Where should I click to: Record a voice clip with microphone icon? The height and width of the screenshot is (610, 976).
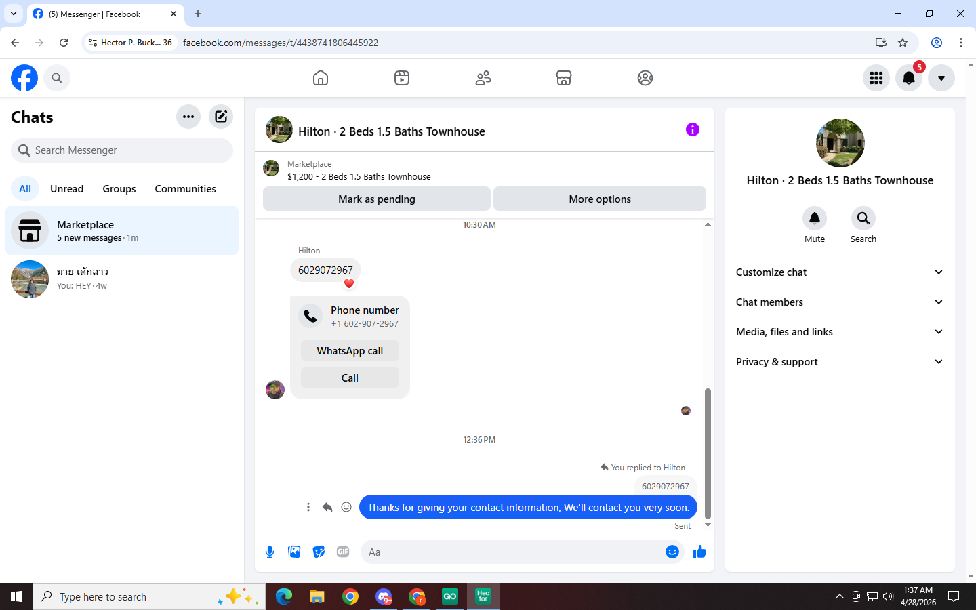270,552
